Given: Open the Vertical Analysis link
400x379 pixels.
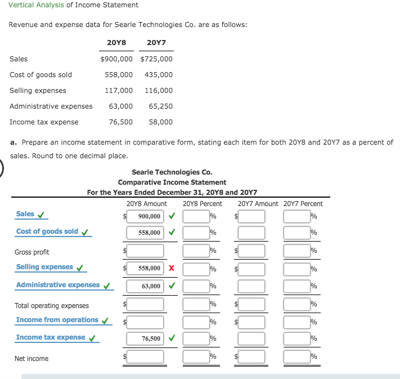Looking at the screenshot, I should [36, 5].
